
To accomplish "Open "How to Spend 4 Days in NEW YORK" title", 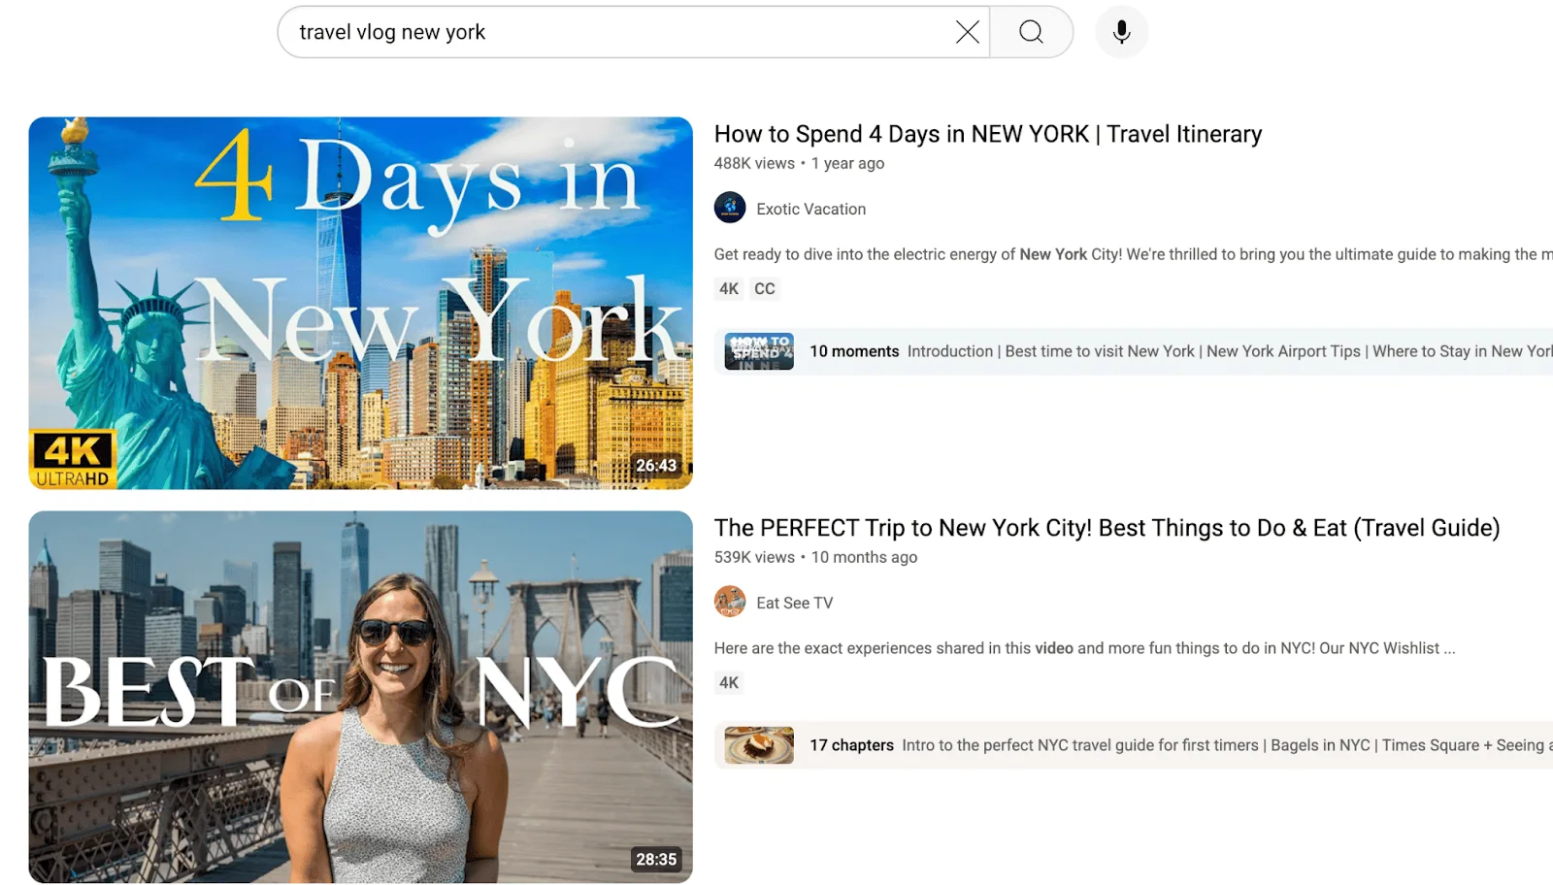I will point(987,134).
